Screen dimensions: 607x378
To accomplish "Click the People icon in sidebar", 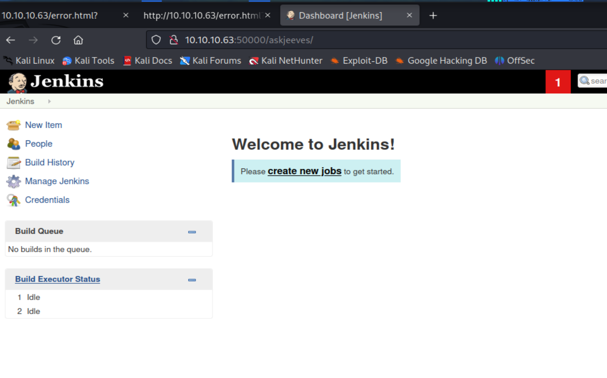I will tap(13, 144).
